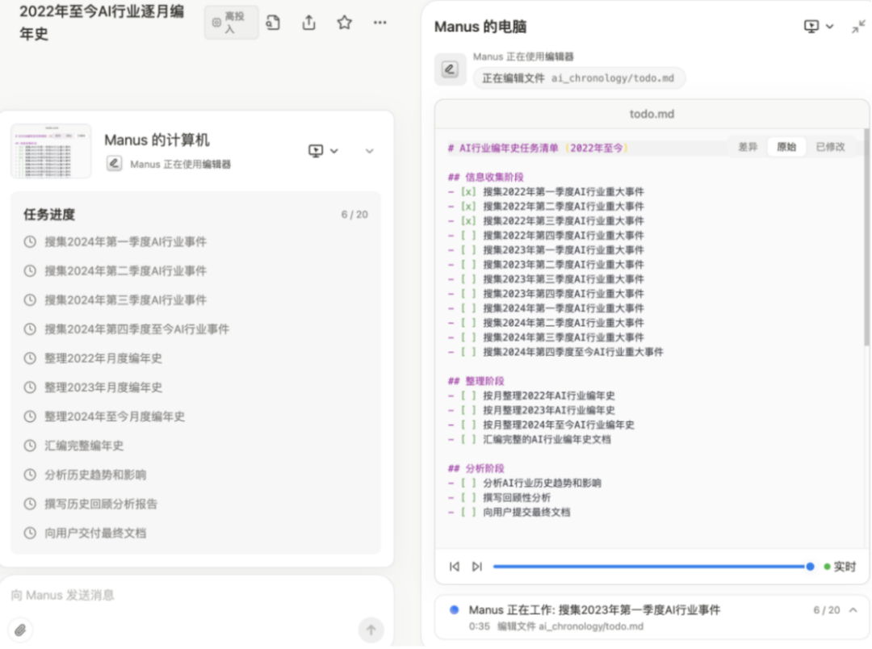Collapse the bottom task status bar chevron
The width and height of the screenshot is (872, 649).
[853, 610]
